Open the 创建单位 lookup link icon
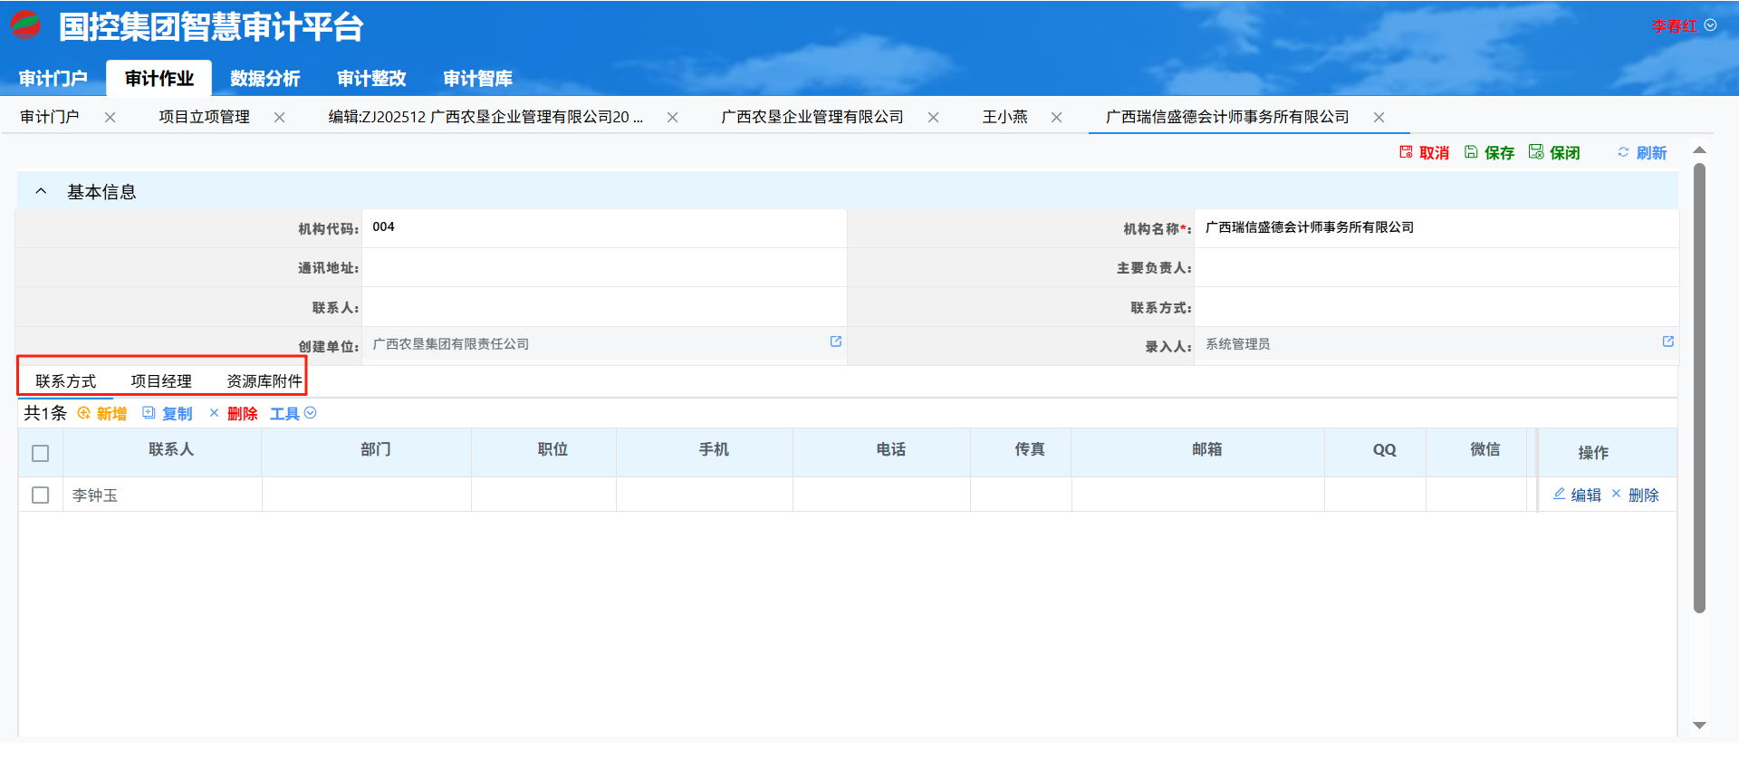 (x=836, y=342)
